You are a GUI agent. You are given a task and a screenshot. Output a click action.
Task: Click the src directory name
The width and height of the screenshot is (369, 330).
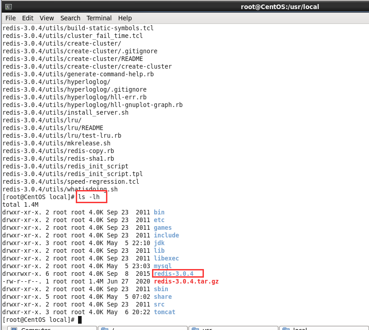[159, 304]
